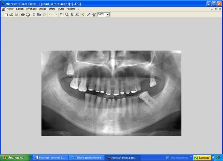223x161 pixels.
Task: Click the Open file folder icon
Action: [x=11, y=15]
